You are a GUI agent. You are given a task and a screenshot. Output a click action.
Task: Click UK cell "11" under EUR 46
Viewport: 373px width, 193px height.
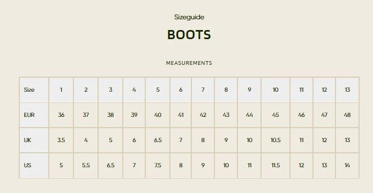[301, 140]
